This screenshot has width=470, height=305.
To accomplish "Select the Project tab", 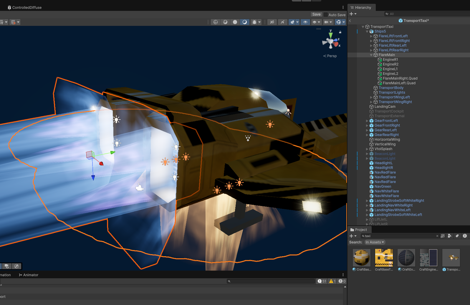I will coord(359,230).
